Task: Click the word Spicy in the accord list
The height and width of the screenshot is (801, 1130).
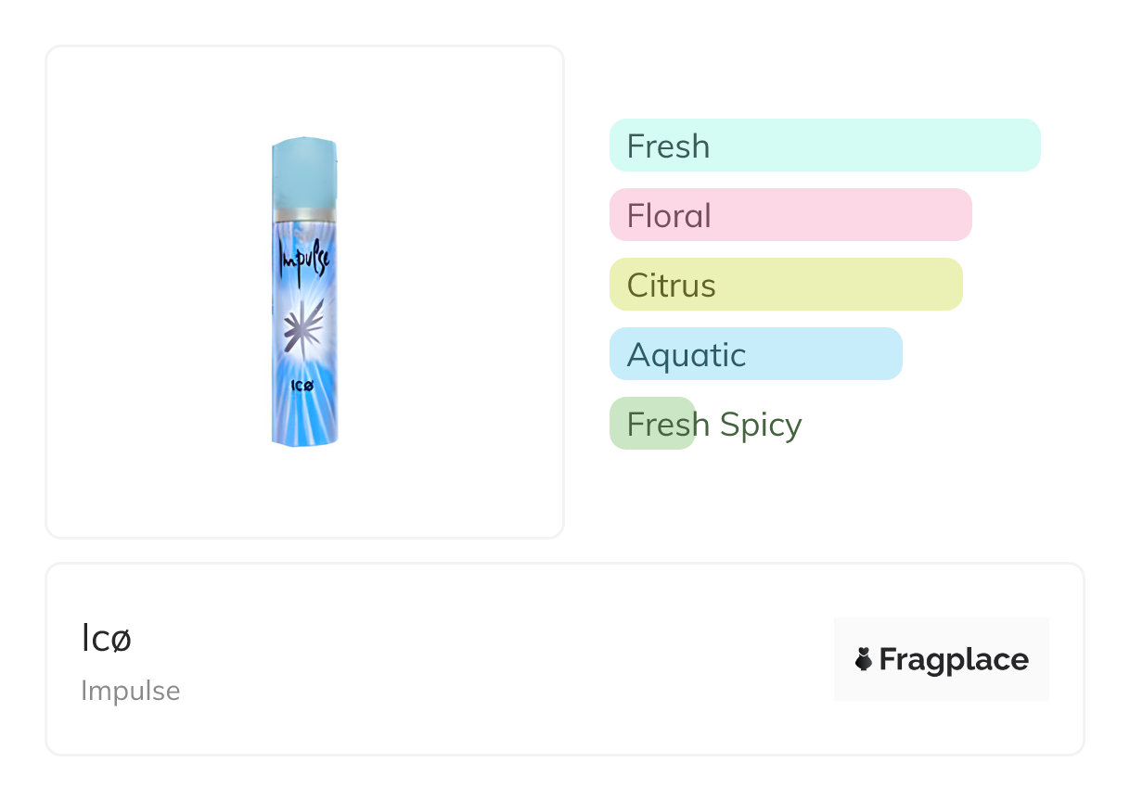Action: 760,425
